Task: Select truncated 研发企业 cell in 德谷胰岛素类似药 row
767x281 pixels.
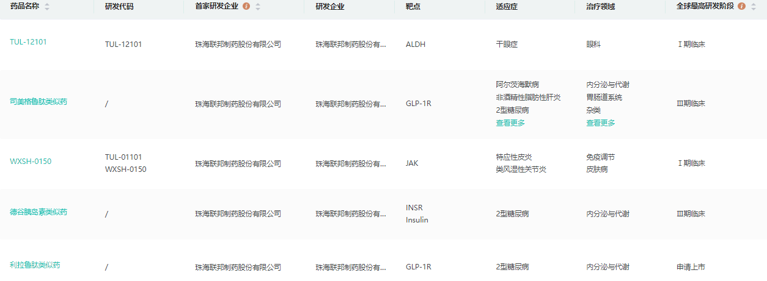Action: (351, 214)
